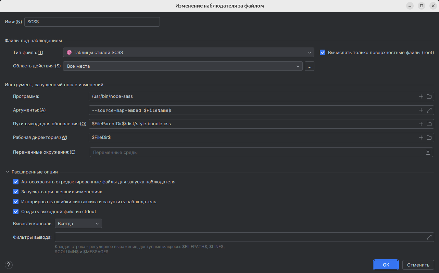This screenshot has height=273, width=439.
Task: Open the help question mark button
Action: (x=9, y=265)
